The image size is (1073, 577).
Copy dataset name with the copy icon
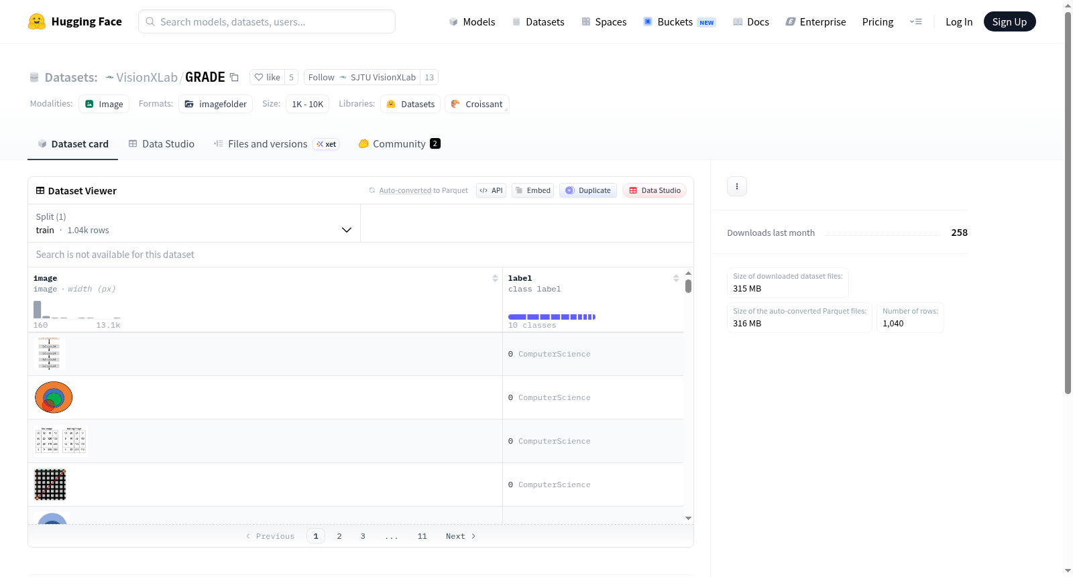coord(234,77)
